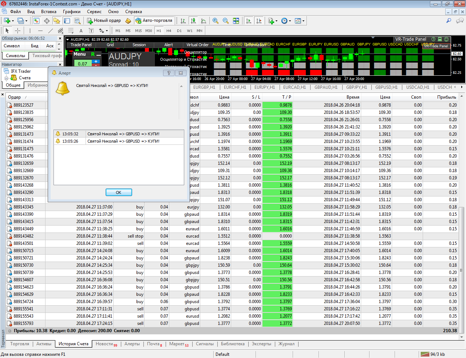Screen dimensions: 466x358
Task: Select the equidistant channel tool
Action: pos(60,31)
